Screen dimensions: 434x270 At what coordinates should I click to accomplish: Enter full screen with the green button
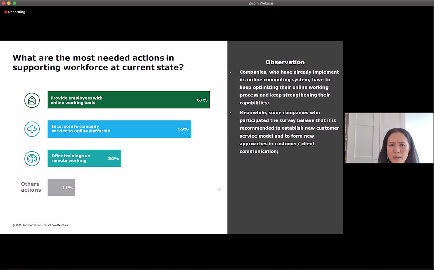click(x=14, y=3)
